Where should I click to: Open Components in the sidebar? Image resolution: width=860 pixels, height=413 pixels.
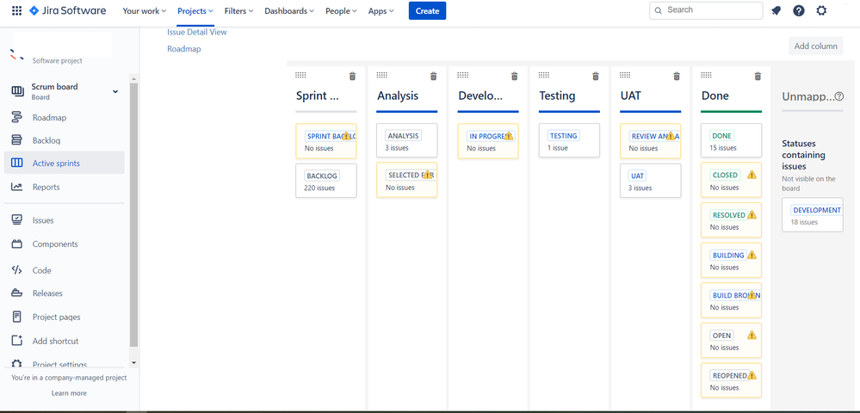coord(65,244)
